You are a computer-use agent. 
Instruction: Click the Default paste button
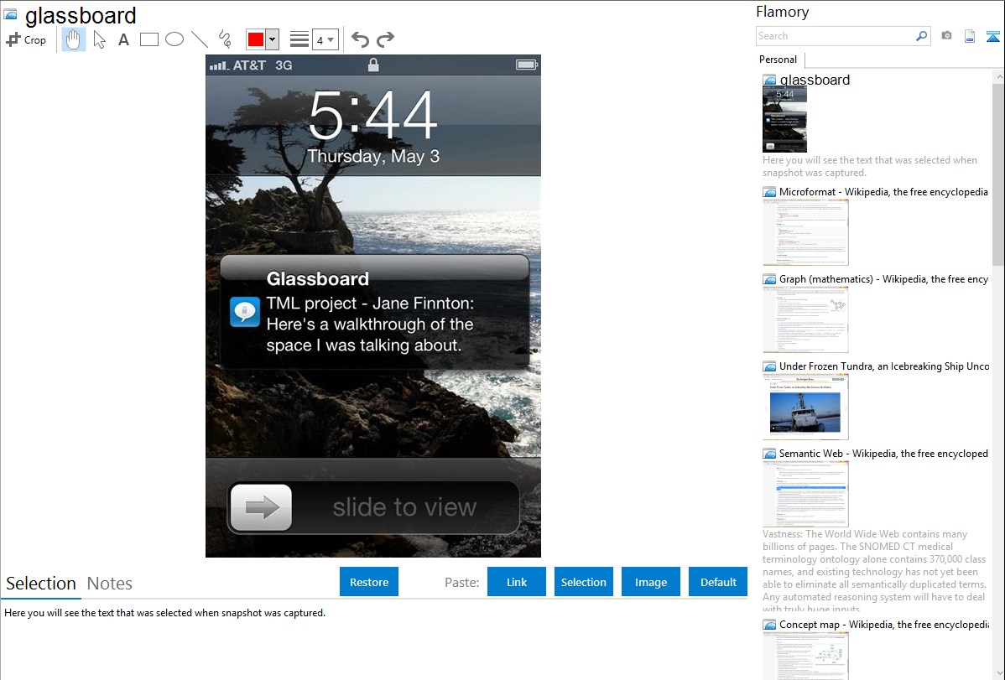click(718, 582)
